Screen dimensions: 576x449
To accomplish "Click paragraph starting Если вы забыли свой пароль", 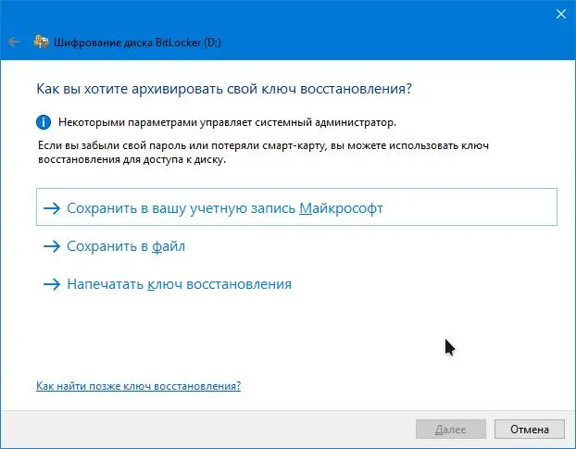I will (x=263, y=153).
